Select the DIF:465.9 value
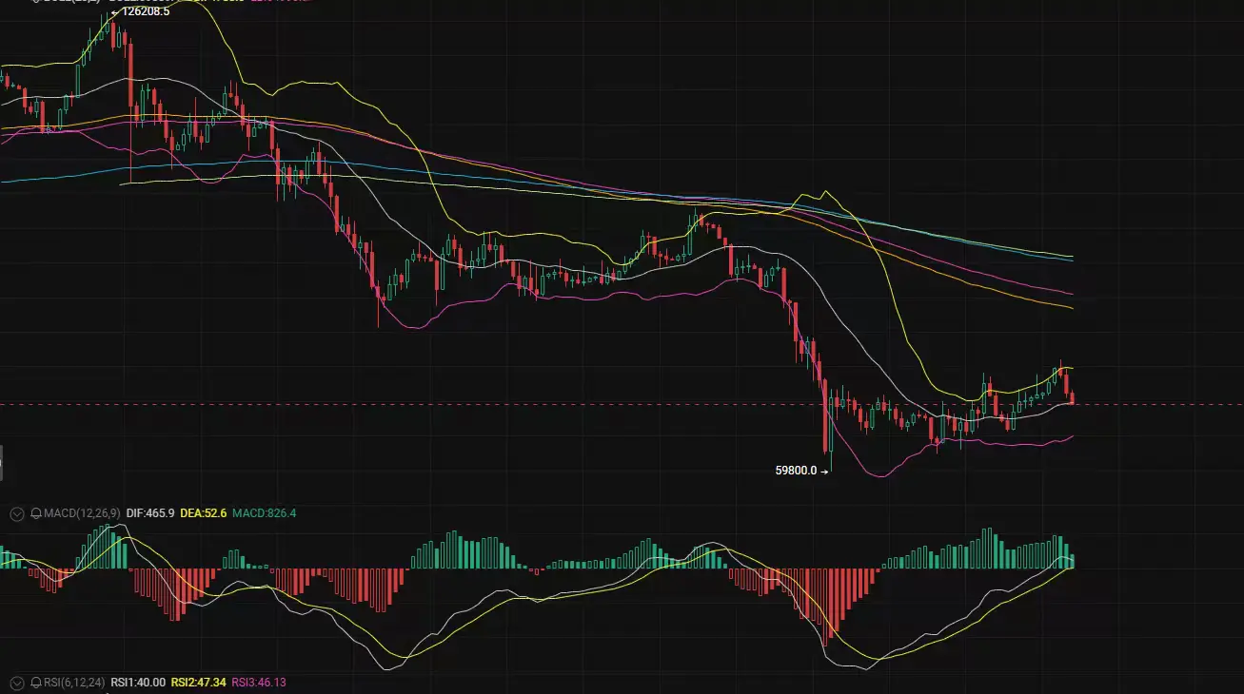1244x694 pixels. (150, 513)
